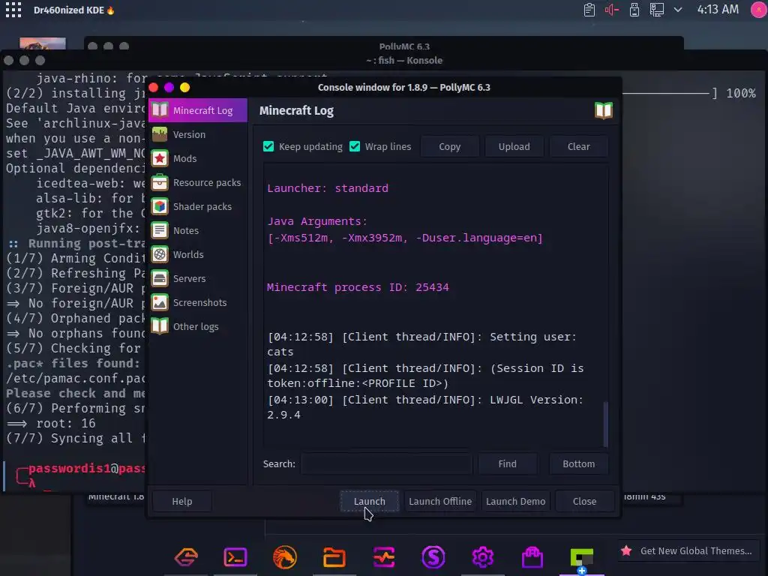Click Launch Offline
Screen dimensions: 768x576
point(439,501)
